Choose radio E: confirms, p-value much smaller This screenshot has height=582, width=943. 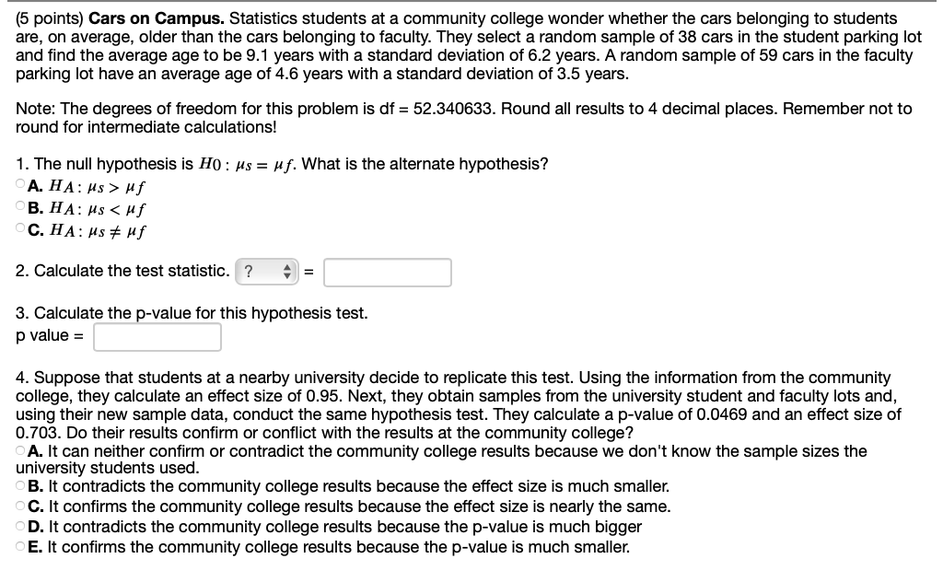click(x=21, y=546)
